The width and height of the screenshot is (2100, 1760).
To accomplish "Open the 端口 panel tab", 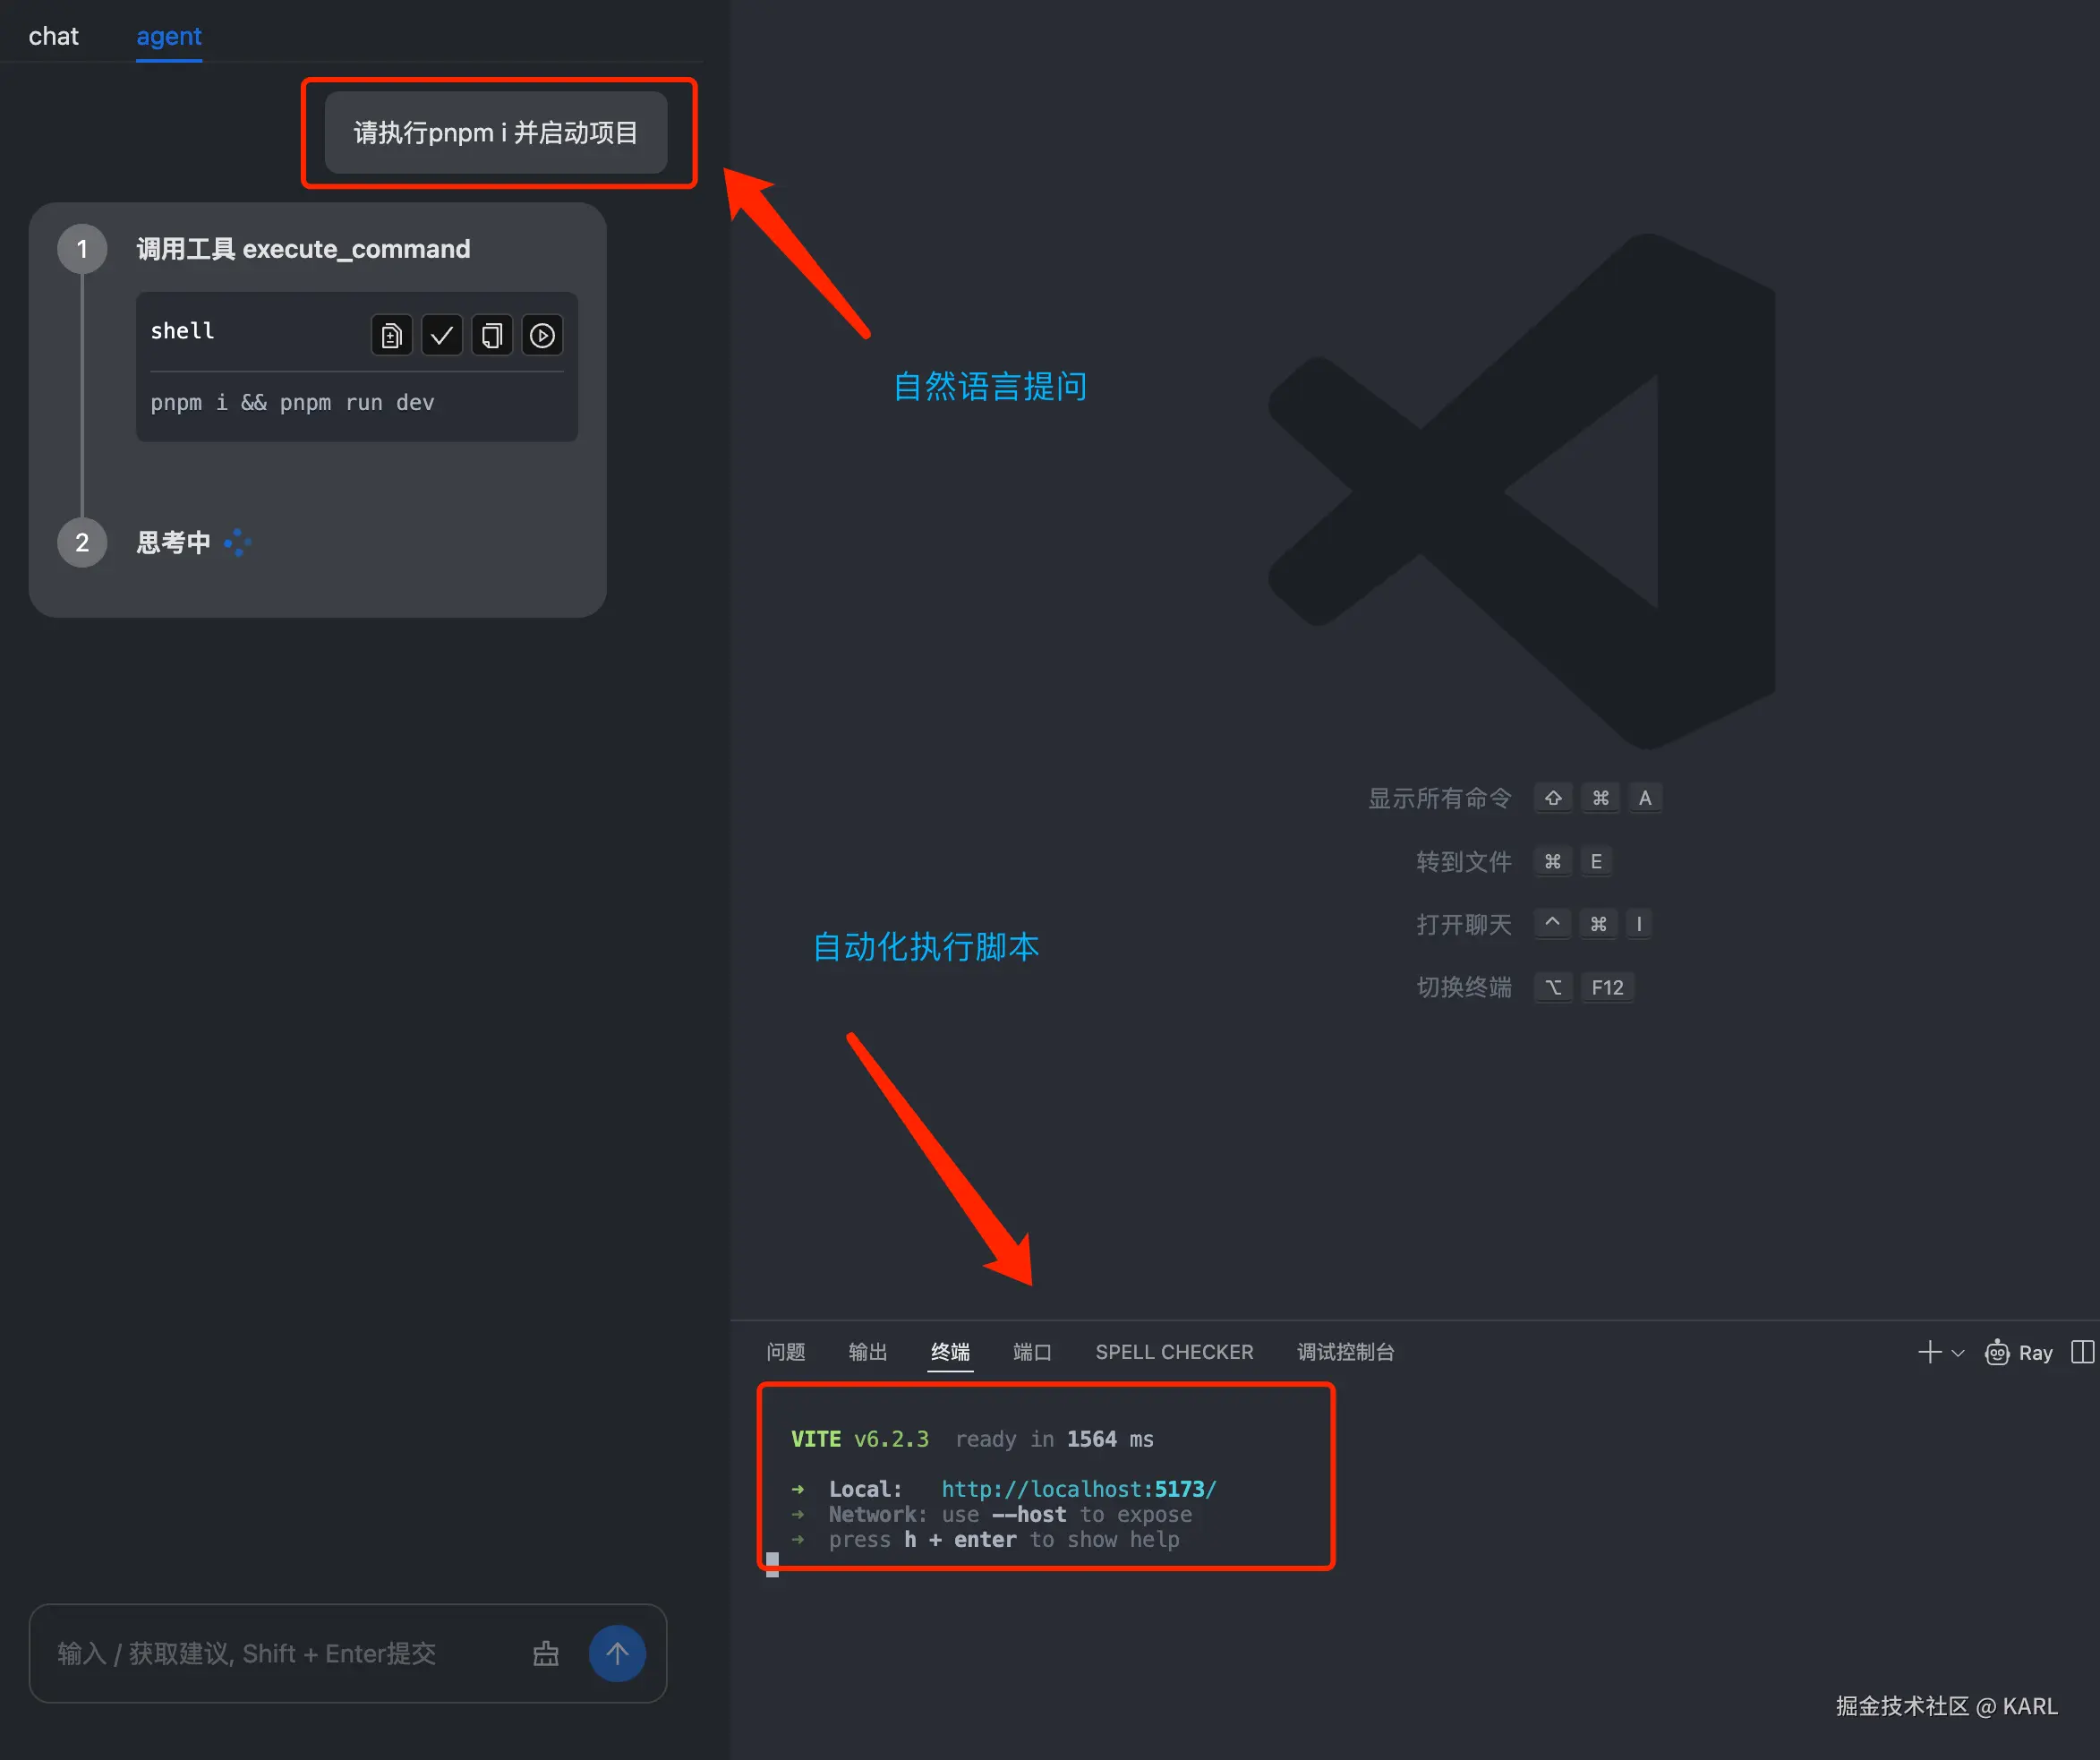I will pos(1032,1352).
